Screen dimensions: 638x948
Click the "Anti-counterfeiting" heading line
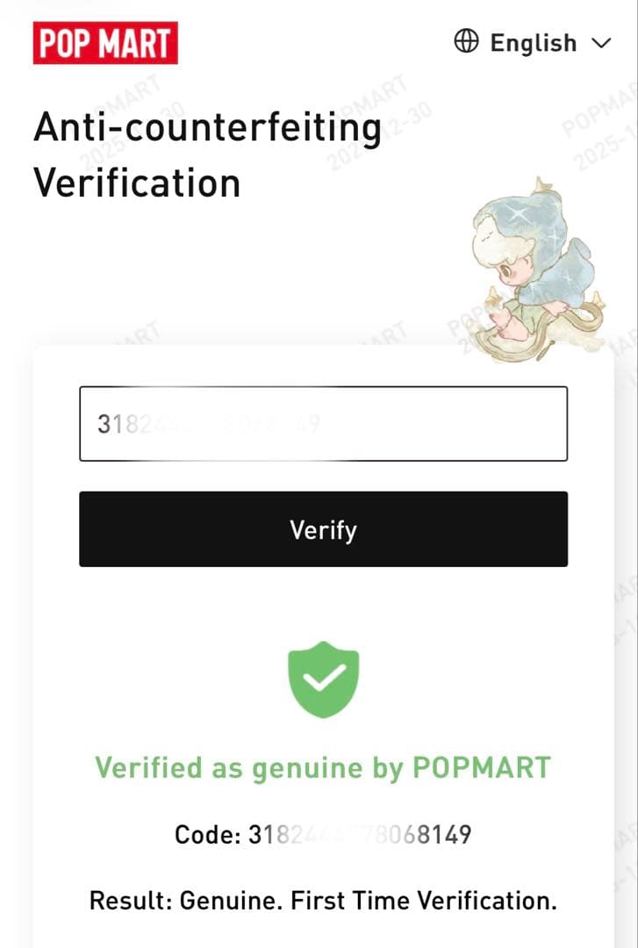click(x=207, y=128)
